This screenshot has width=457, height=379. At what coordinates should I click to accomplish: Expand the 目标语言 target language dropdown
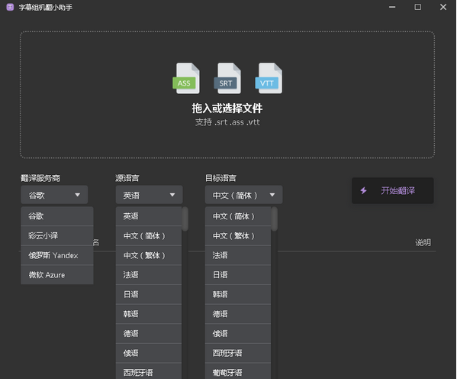tap(243, 195)
